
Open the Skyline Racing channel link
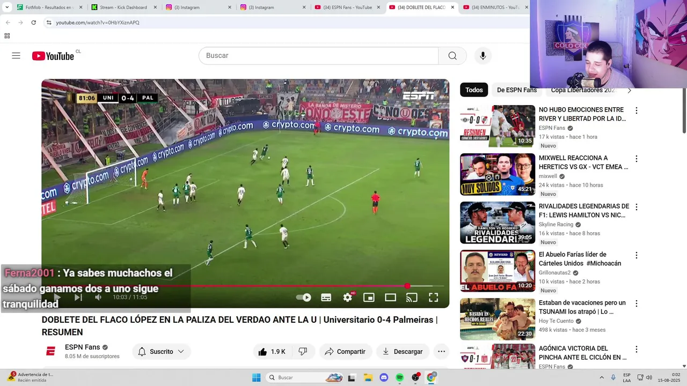556,225
